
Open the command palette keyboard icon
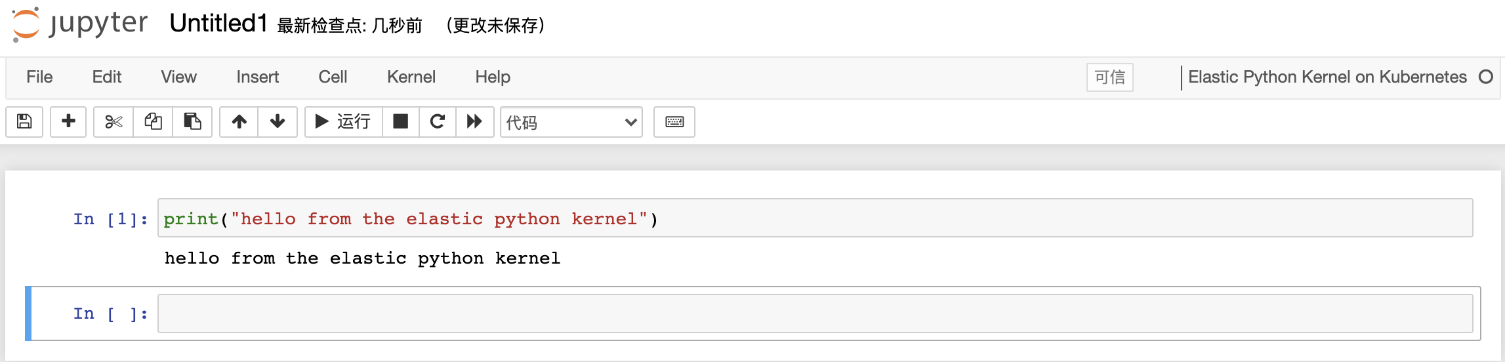[674, 121]
